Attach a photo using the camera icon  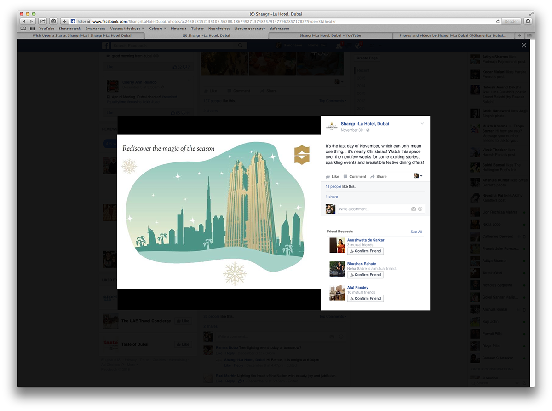pos(414,209)
